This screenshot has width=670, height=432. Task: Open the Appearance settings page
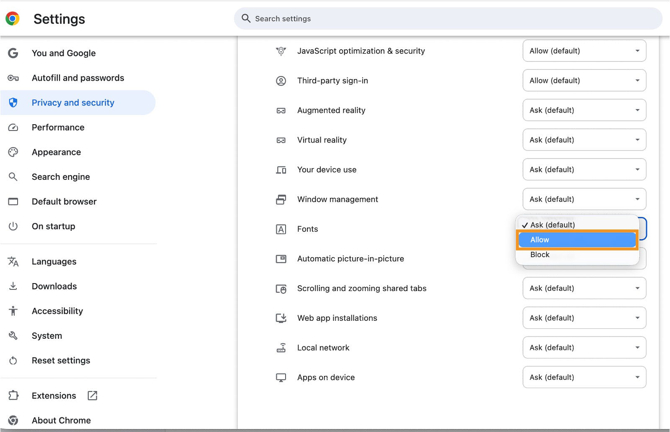tap(57, 152)
